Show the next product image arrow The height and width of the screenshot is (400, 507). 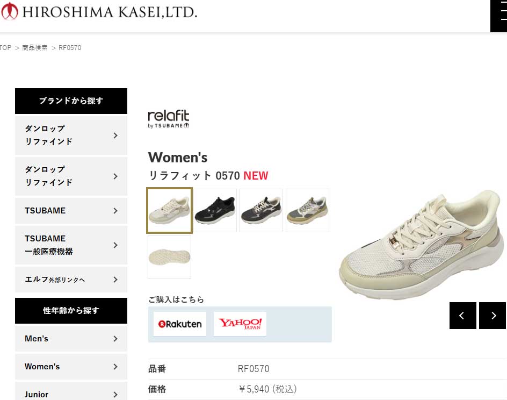[x=492, y=316]
